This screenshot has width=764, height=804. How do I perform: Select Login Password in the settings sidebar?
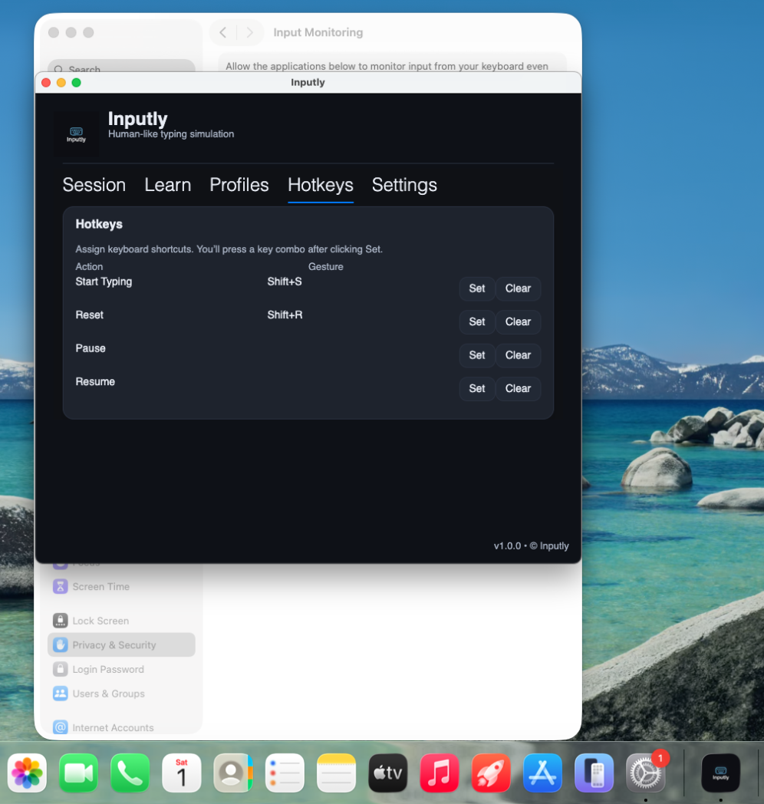108,670
